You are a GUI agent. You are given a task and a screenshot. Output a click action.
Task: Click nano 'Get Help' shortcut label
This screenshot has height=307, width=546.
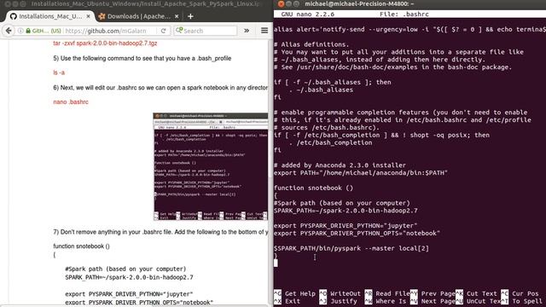[x=299, y=293]
